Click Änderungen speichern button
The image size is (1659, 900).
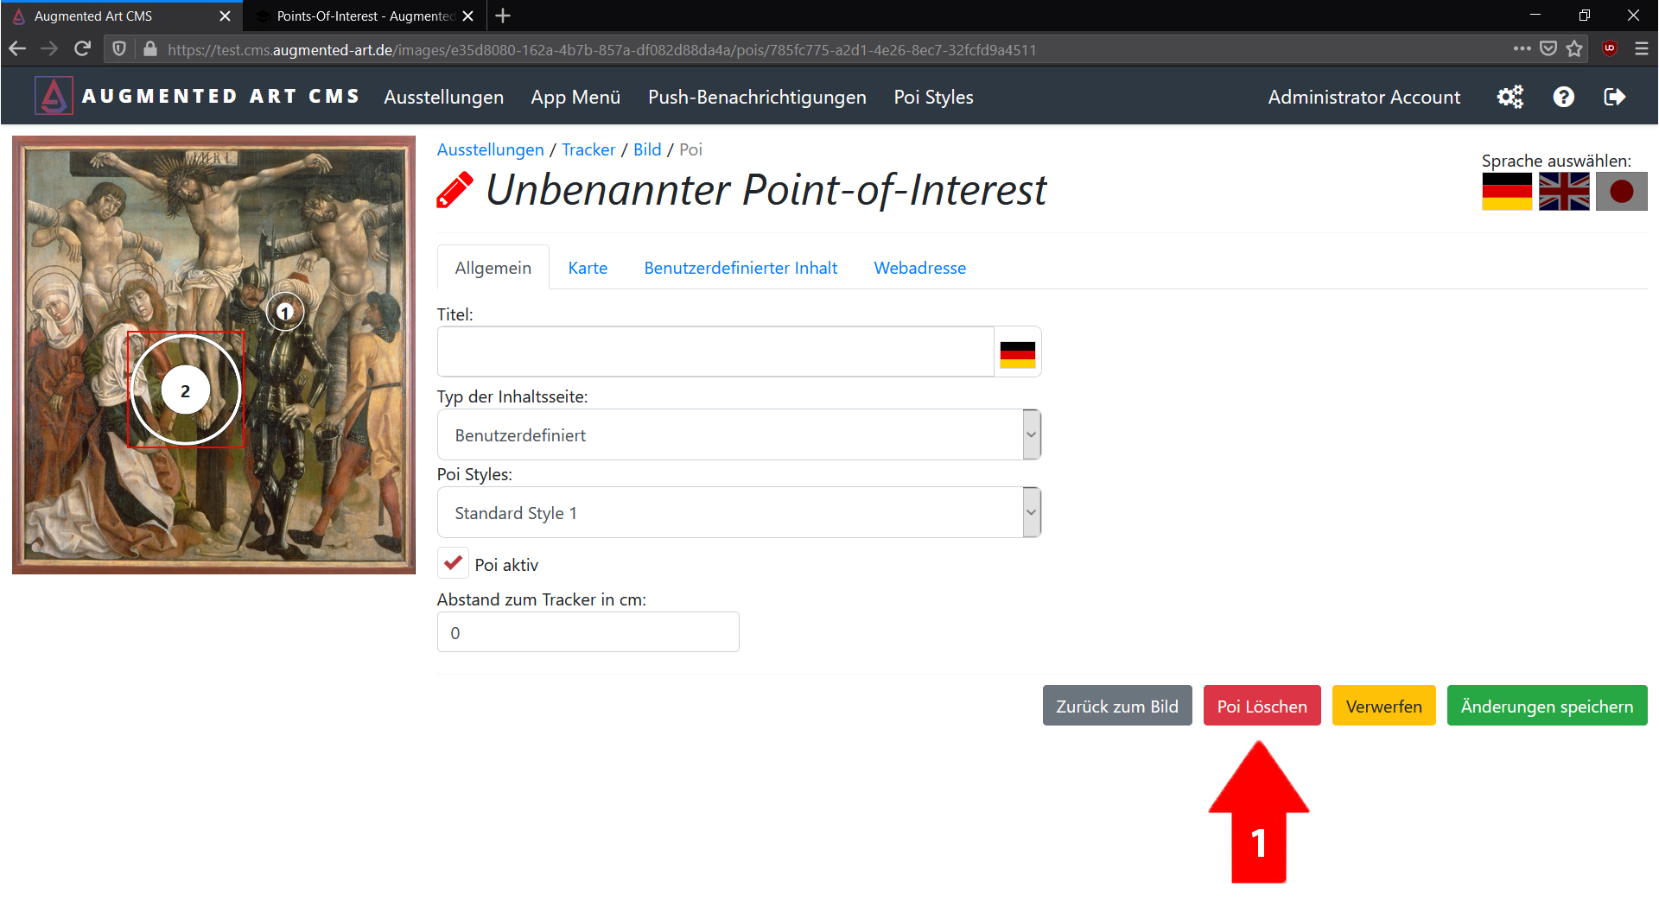[x=1547, y=706]
